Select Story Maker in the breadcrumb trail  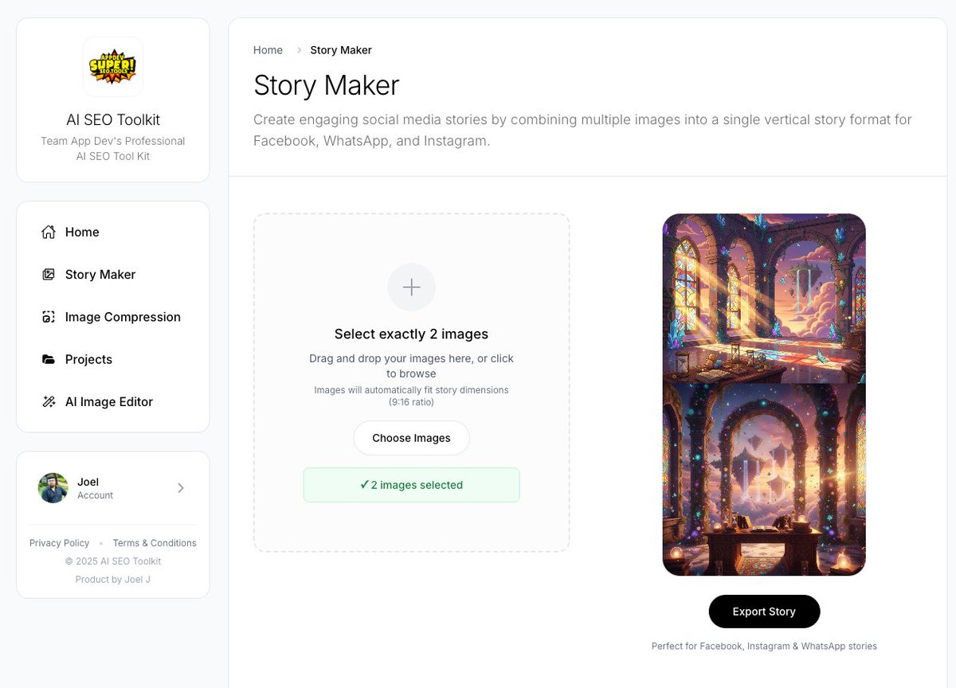(341, 49)
